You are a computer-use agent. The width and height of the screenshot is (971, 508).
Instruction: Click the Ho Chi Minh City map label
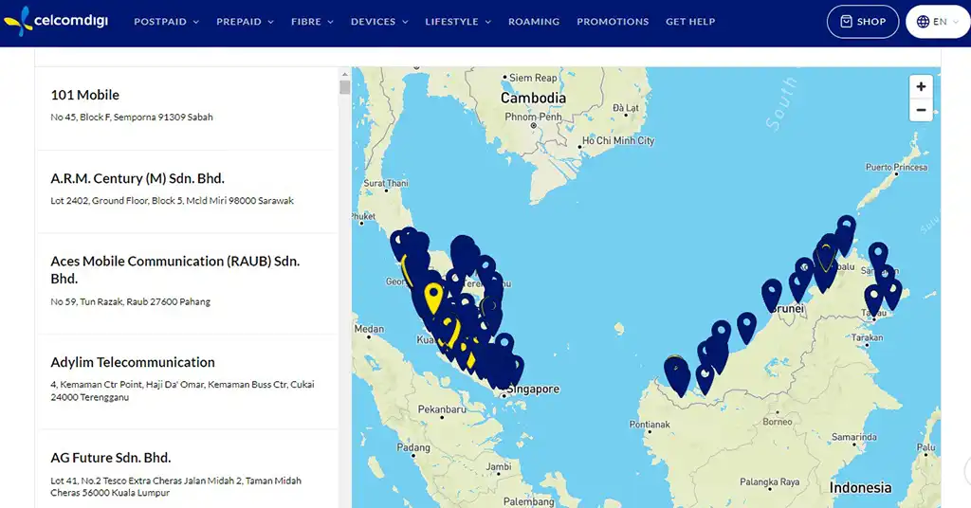click(x=618, y=140)
